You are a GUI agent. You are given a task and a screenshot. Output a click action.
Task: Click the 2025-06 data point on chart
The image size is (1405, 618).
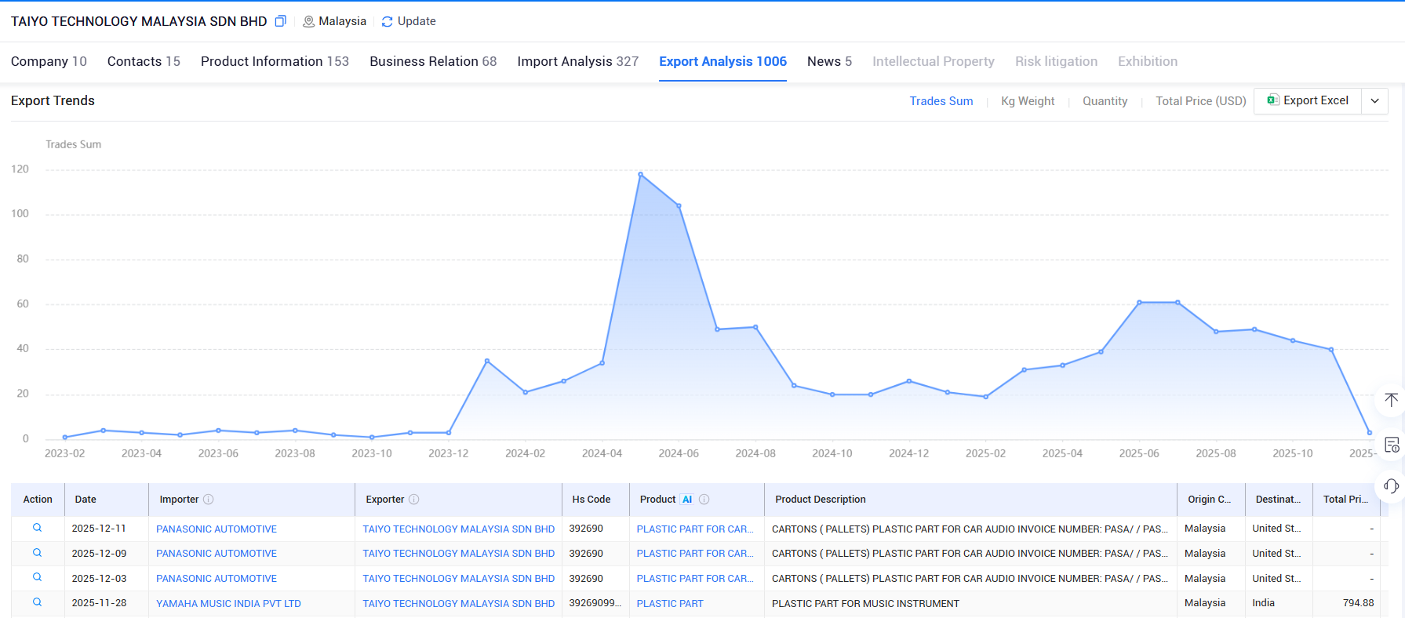click(x=1139, y=302)
